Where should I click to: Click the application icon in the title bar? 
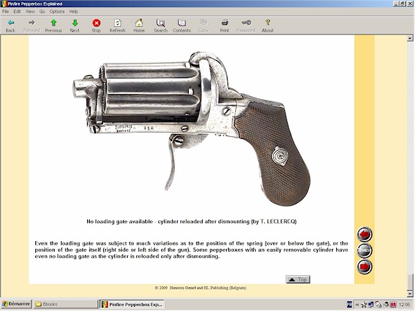[4, 3]
